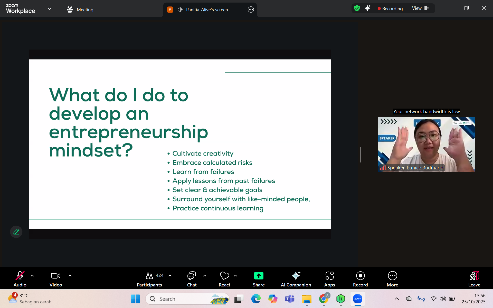The width and height of the screenshot is (493, 308).
Task: Open the View menu
Action: pyautogui.click(x=420, y=8)
